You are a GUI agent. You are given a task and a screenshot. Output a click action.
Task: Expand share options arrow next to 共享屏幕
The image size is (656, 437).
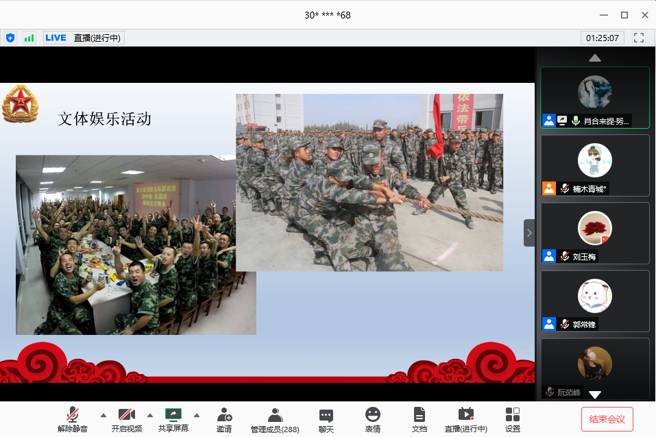pos(197,414)
